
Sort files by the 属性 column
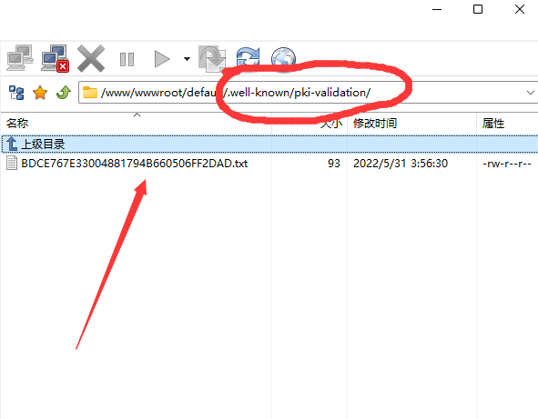507,124
